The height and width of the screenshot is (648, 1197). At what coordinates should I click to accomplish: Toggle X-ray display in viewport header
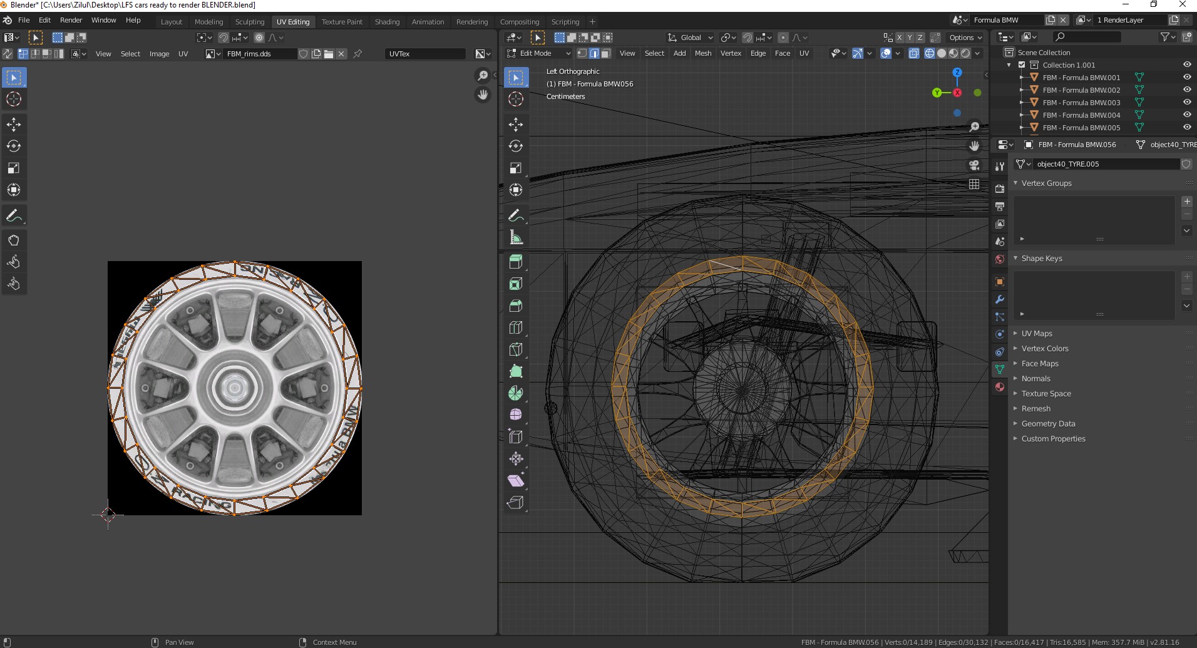pos(913,53)
